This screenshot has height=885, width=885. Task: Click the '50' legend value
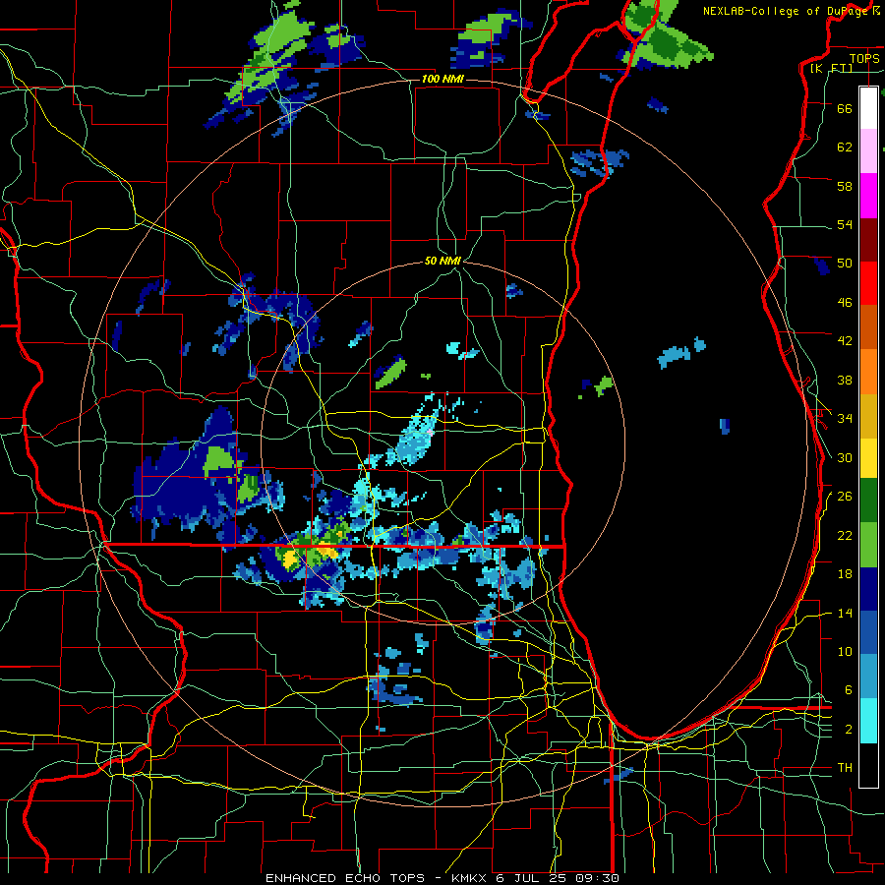point(845,263)
